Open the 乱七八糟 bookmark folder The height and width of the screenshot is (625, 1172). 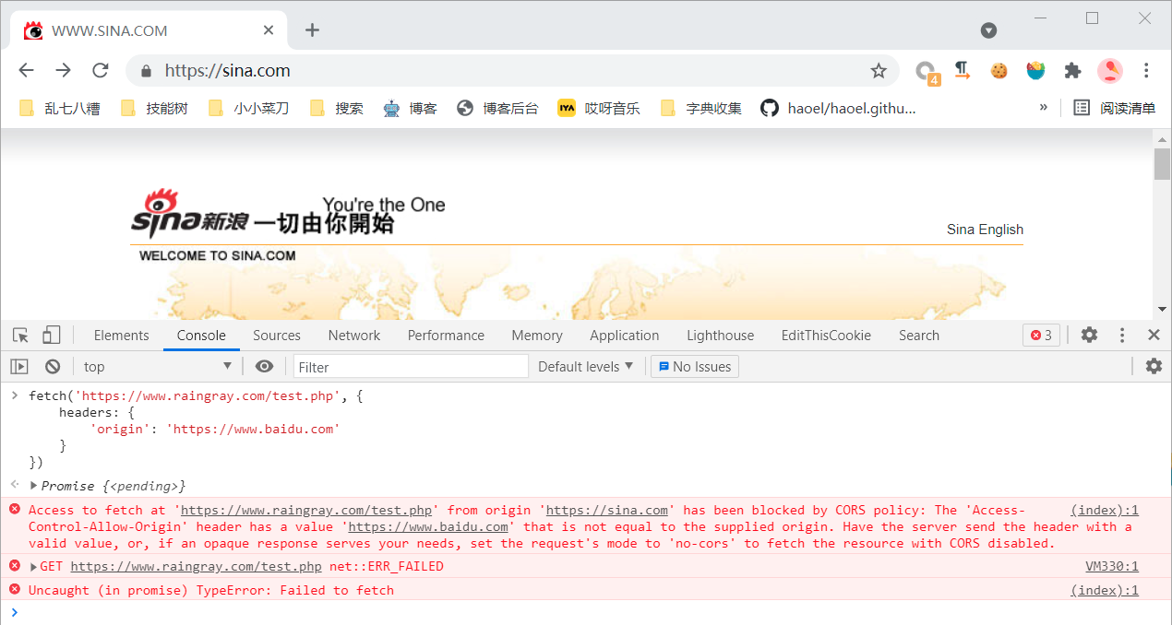point(59,108)
